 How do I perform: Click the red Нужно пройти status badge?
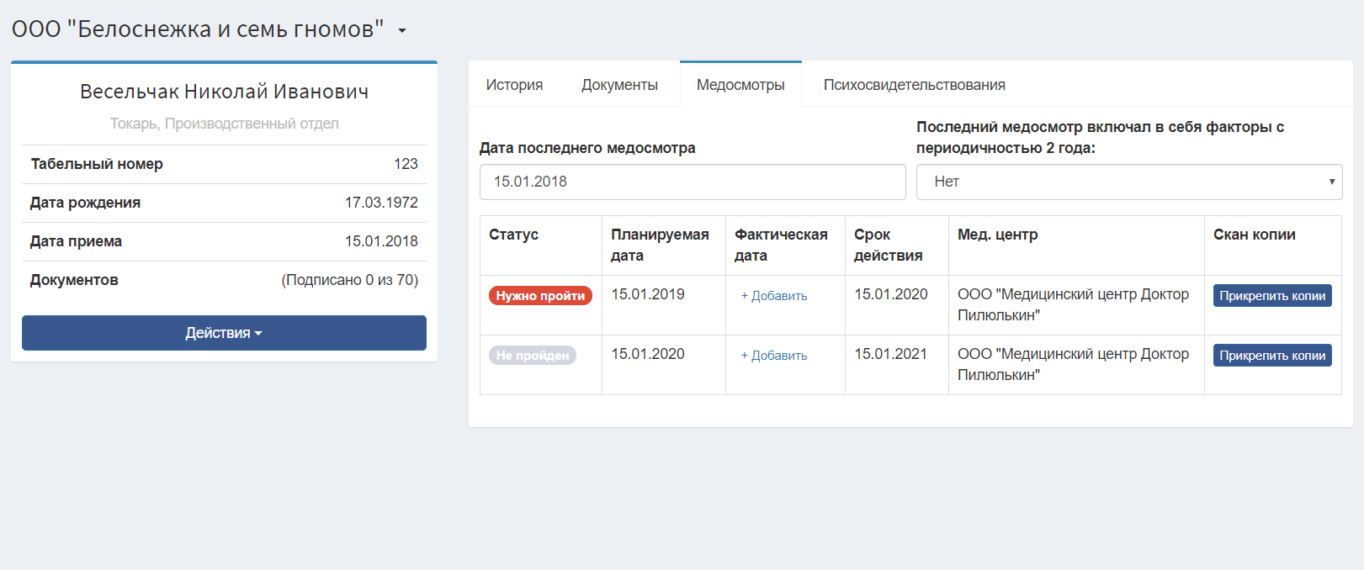[x=540, y=296]
